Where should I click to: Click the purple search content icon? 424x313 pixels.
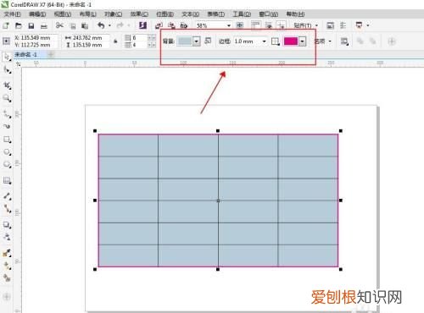click(142, 25)
